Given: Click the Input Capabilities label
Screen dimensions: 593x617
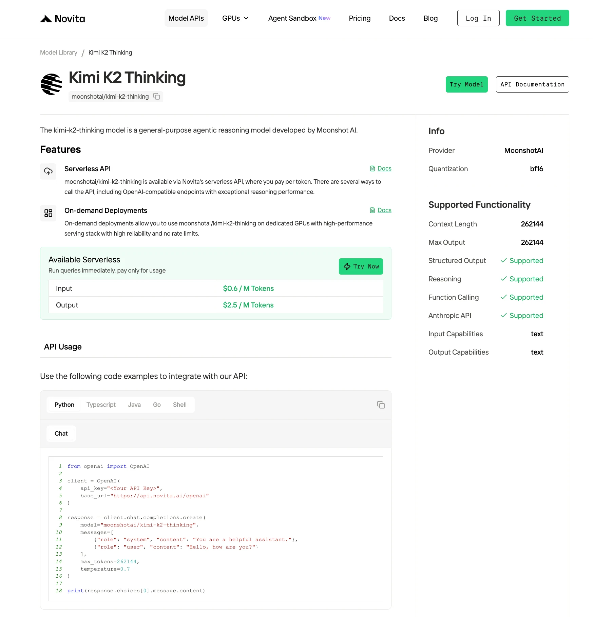Looking at the screenshot, I should point(456,334).
